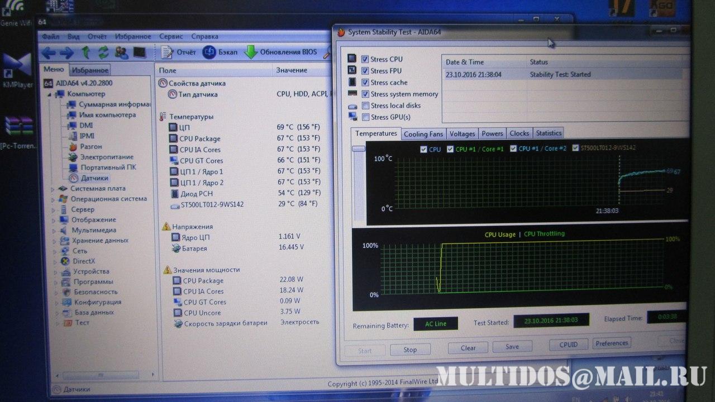Open the Отчёт report toolbar button
This screenshot has width=715, height=402.
tap(179, 52)
